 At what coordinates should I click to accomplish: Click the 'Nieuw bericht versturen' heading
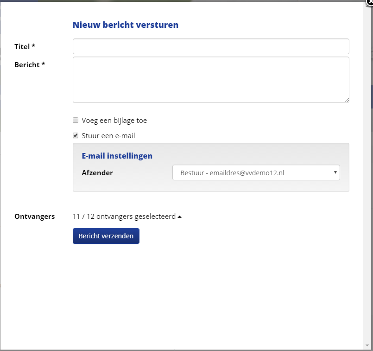tap(126, 25)
